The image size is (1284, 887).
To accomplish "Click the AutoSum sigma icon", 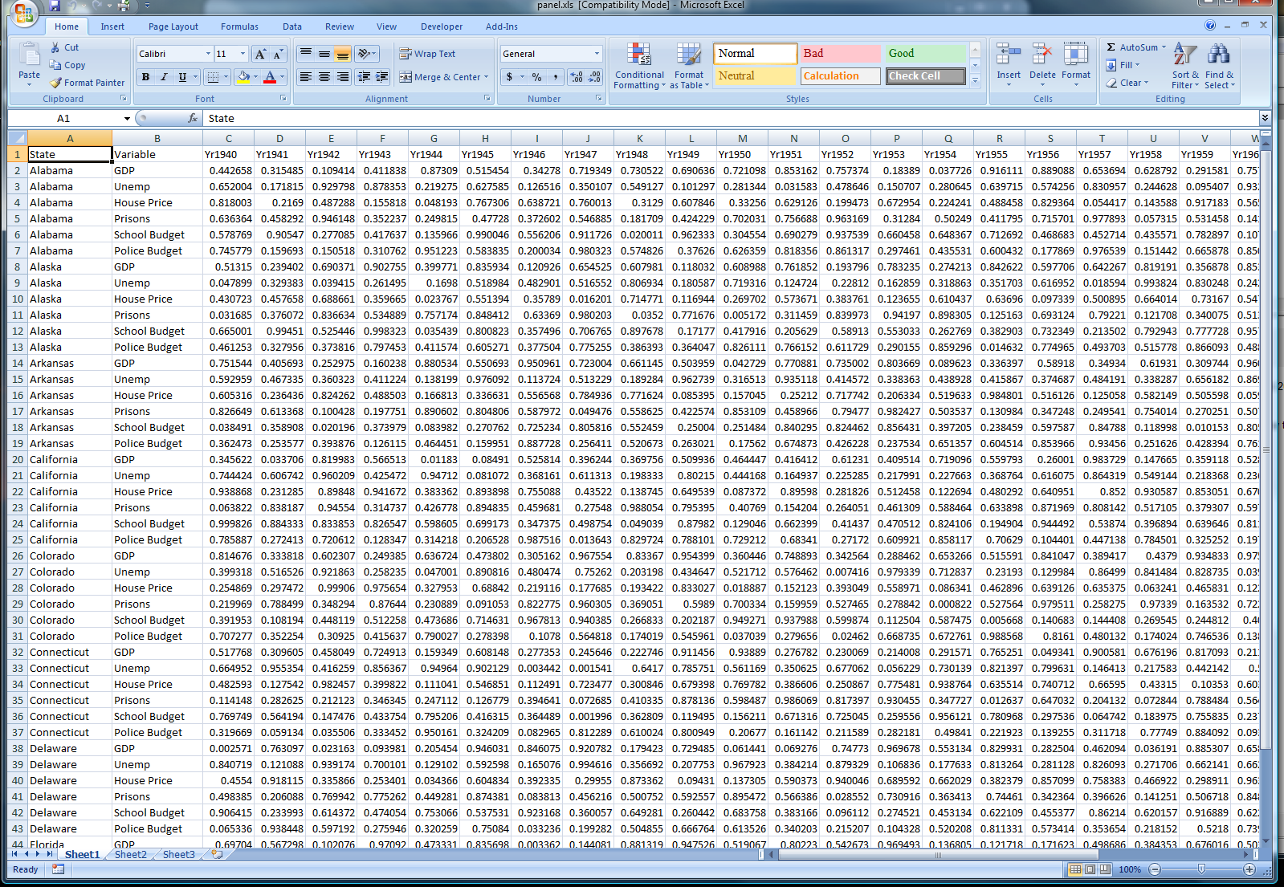I will pos(1111,47).
